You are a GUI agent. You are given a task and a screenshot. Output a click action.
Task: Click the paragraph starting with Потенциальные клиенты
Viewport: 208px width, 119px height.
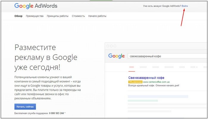(48, 88)
